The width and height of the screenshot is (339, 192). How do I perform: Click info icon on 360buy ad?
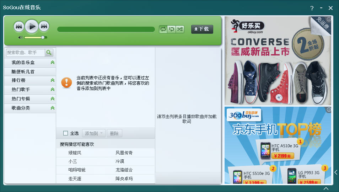click(x=329, y=110)
